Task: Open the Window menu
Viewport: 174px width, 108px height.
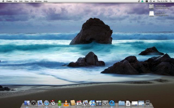Action: click(38, 1)
